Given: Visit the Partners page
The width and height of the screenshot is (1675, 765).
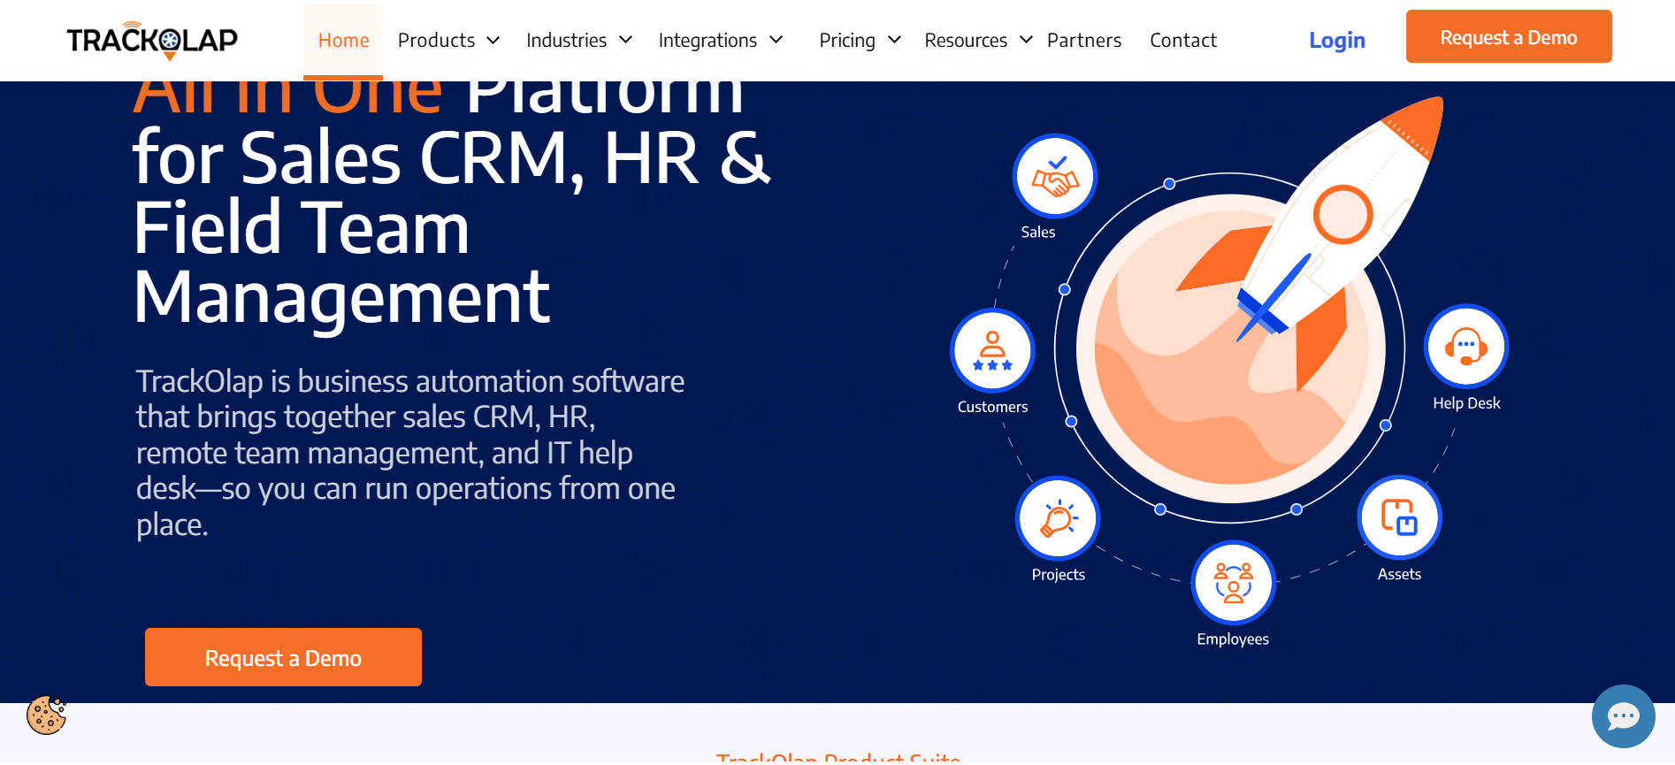Looking at the screenshot, I should pyautogui.click(x=1084, y=41).
